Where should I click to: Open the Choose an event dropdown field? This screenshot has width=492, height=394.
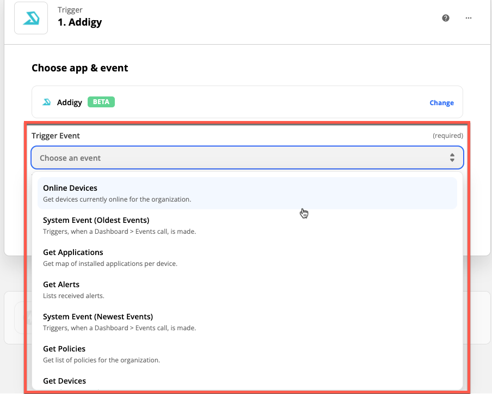point(247,157)
